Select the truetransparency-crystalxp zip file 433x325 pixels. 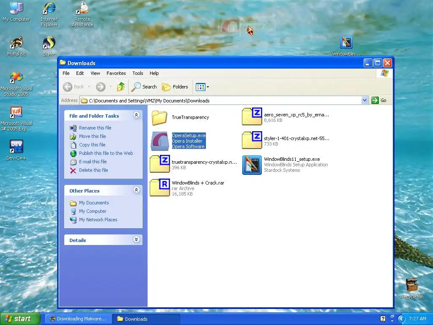pos(193,164)
